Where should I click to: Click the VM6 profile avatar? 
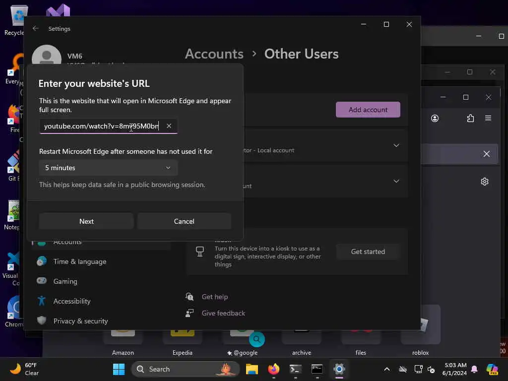(x=47, y=55)
